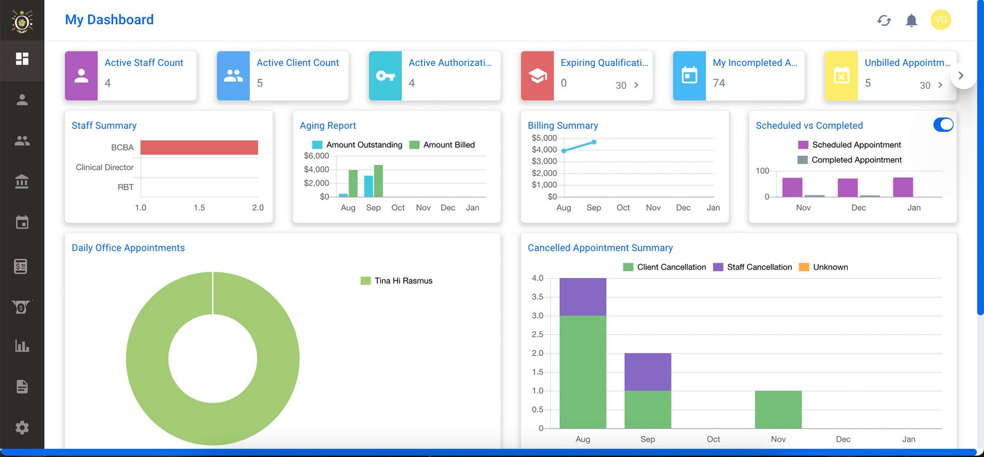Open the settings gear icon in sidebar
Viewport: 984px width, 457px height.
tap(22, 428)
